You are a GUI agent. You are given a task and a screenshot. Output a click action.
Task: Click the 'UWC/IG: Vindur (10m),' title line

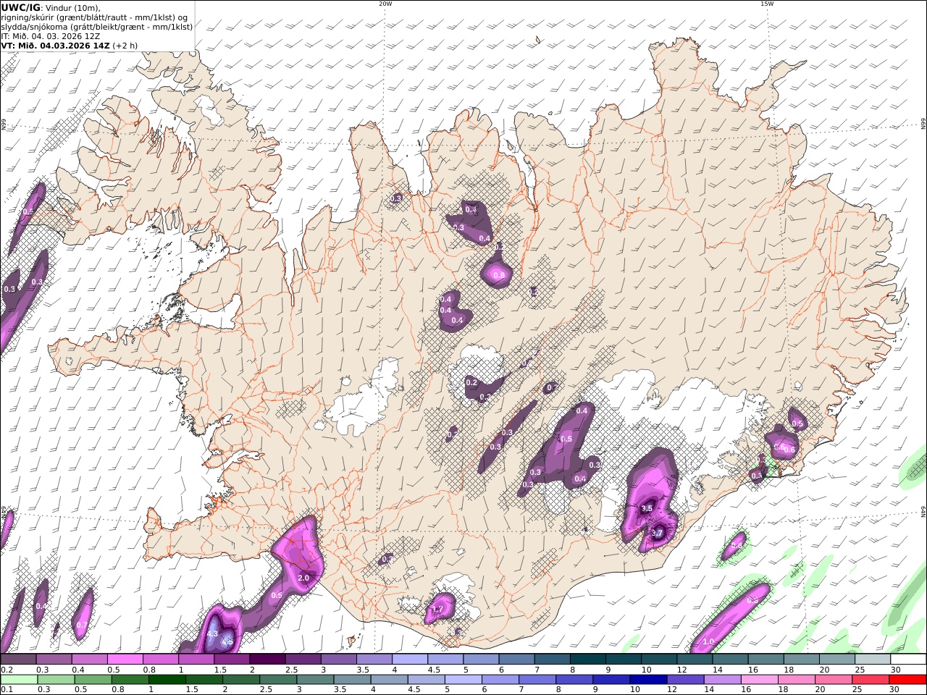[x=51, y=8]
